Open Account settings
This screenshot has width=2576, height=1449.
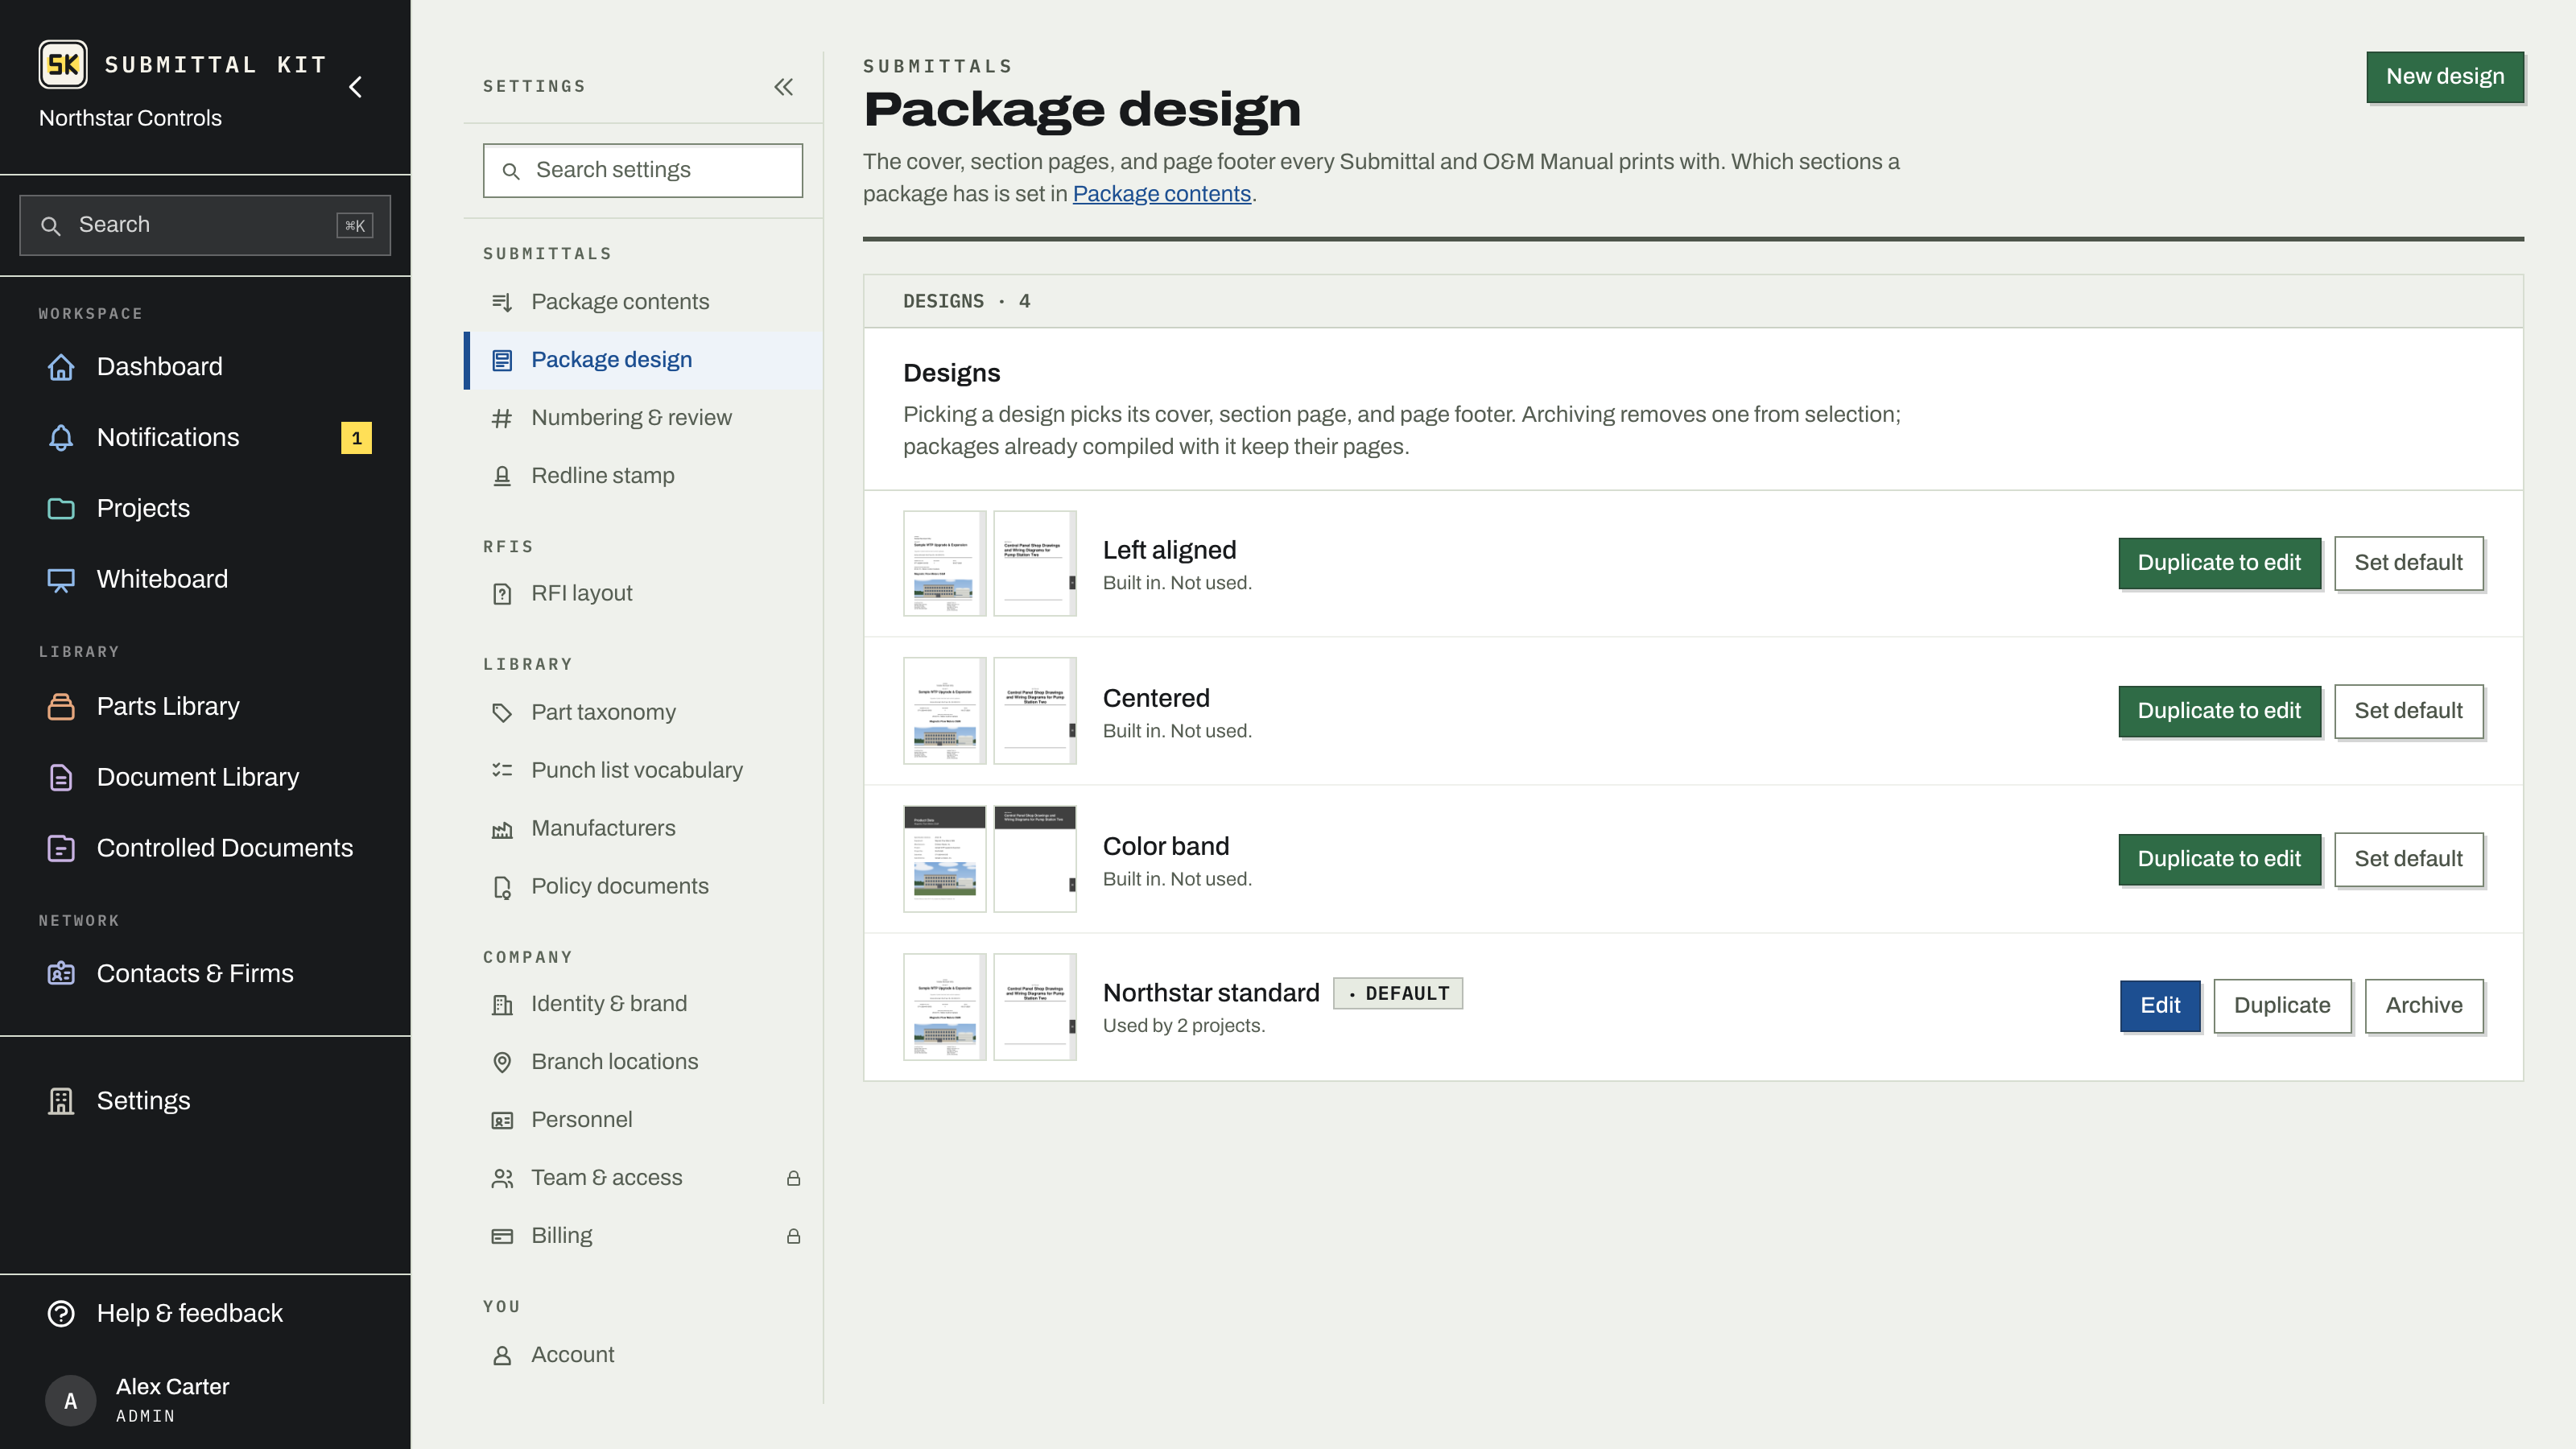click(x=643, y=1355)
